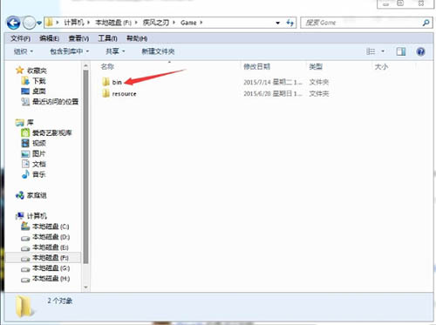
Task: Click the change view icon
Action: (x=371, y=51)
